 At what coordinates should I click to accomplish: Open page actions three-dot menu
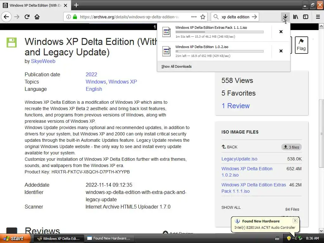[x=194, y=17]
